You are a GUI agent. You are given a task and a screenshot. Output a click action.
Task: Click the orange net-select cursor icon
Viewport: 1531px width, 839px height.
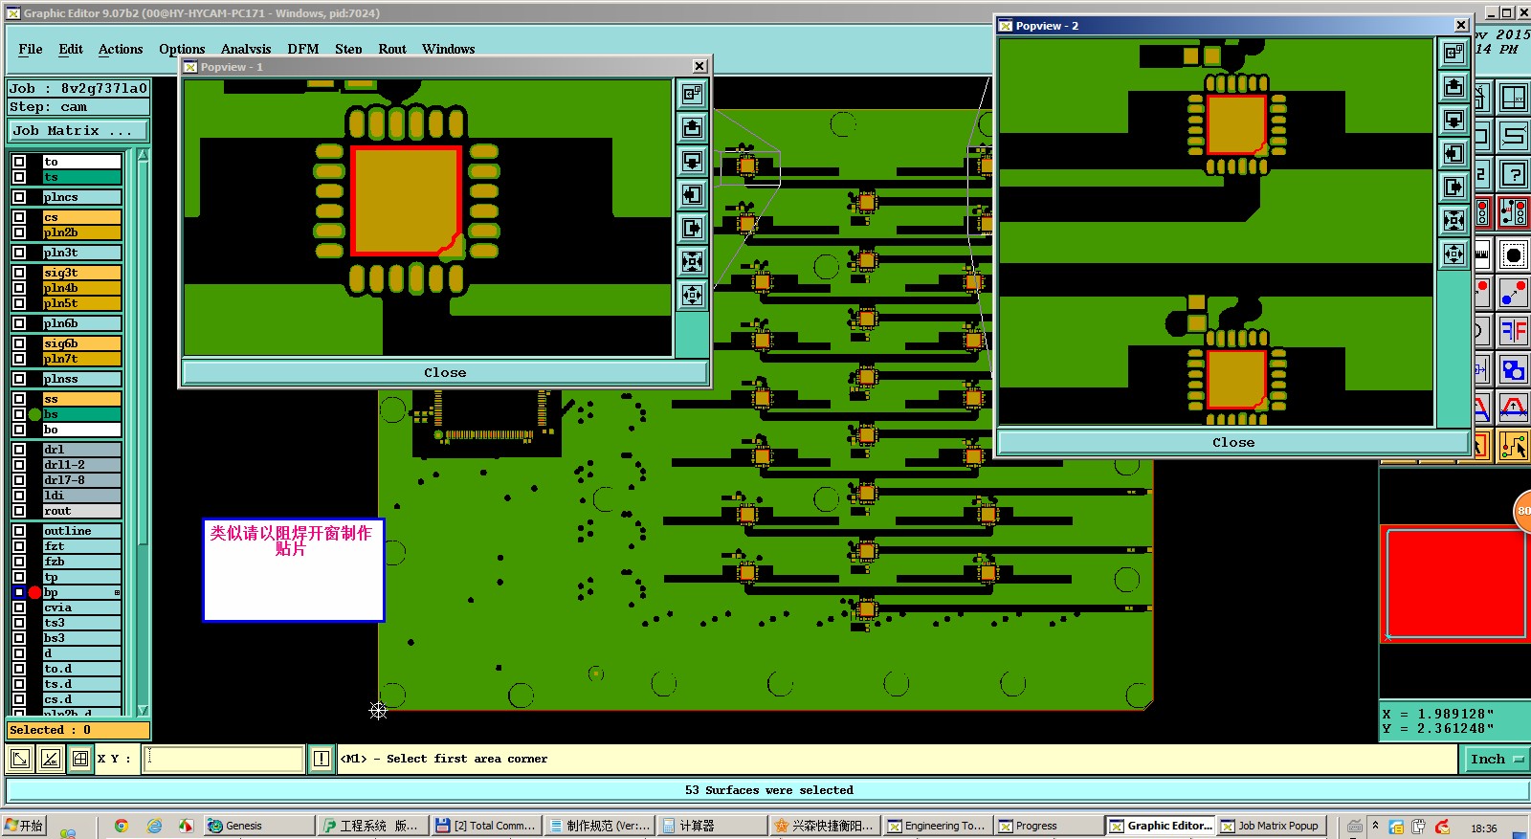[1514, 446]
